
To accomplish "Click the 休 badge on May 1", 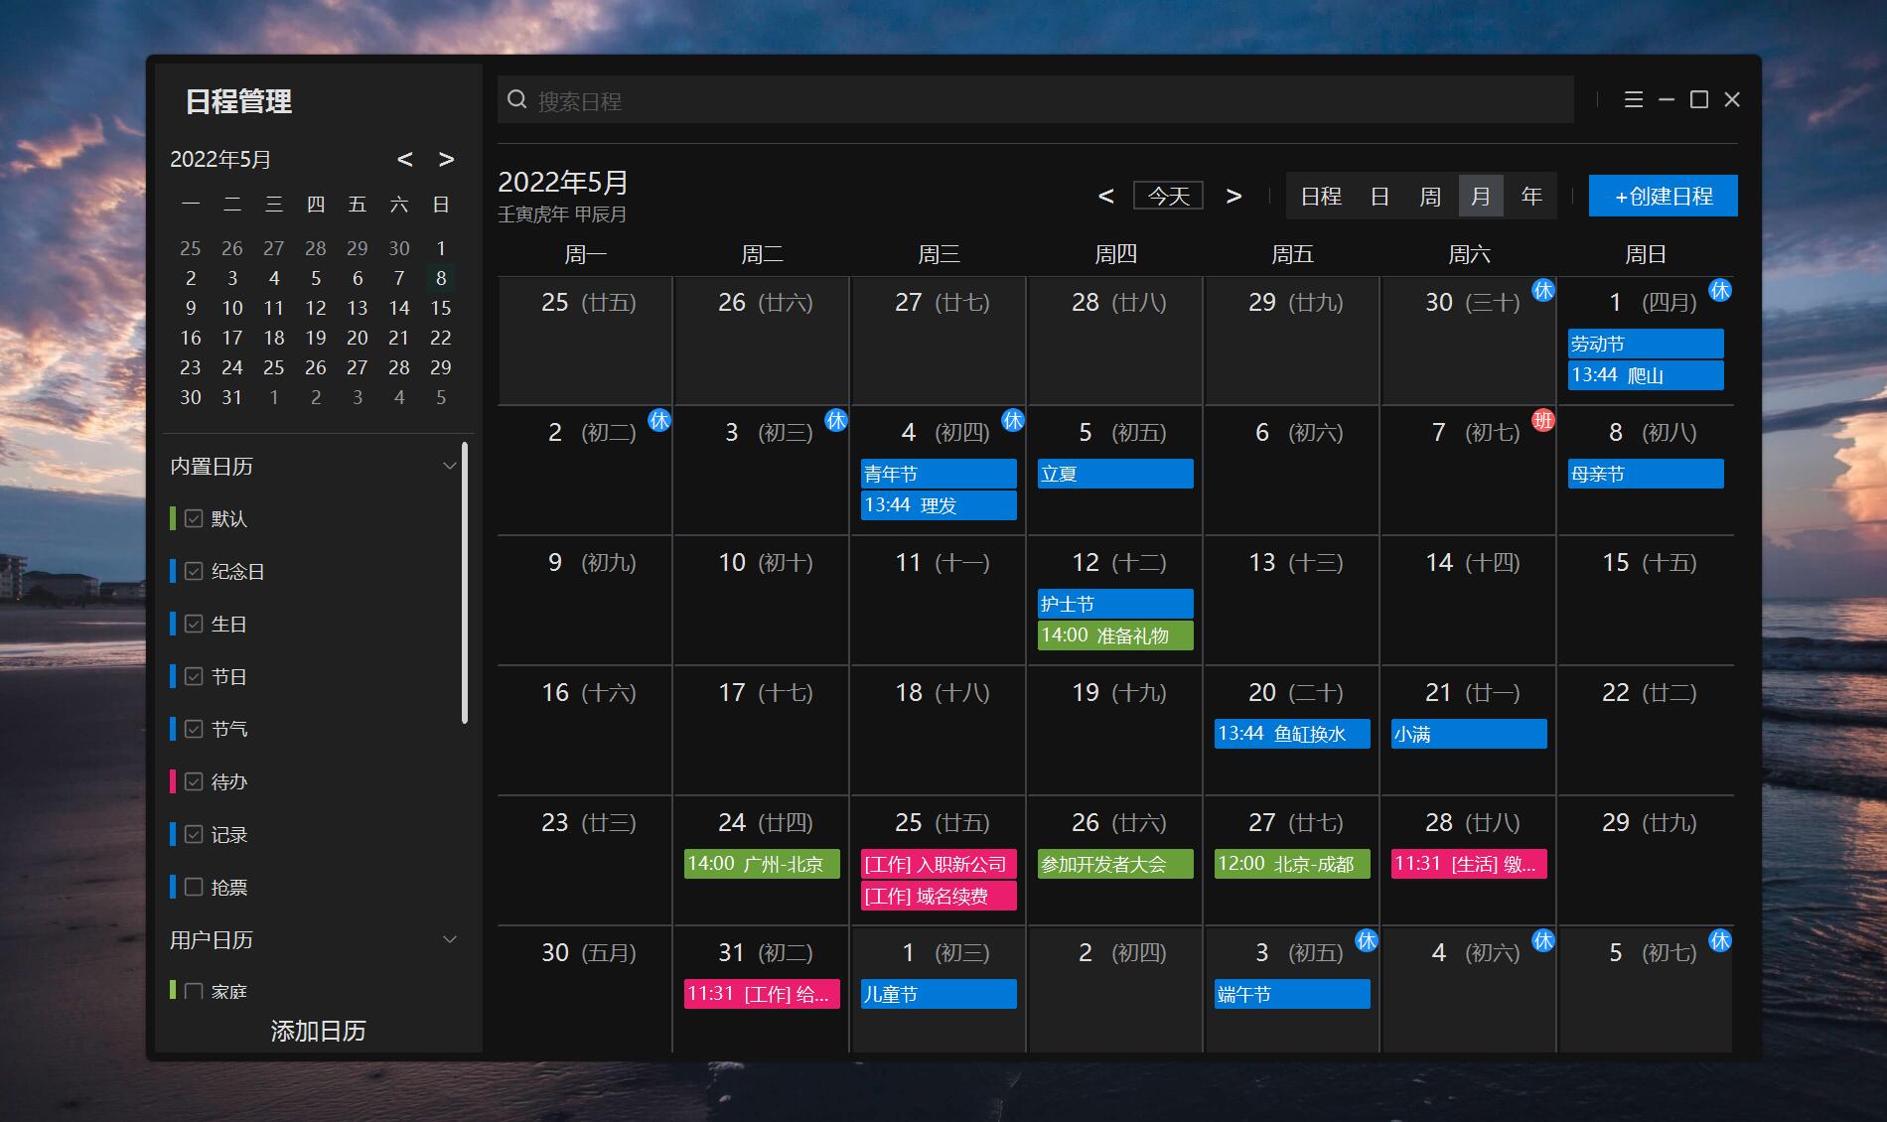I will [1719, 290].
